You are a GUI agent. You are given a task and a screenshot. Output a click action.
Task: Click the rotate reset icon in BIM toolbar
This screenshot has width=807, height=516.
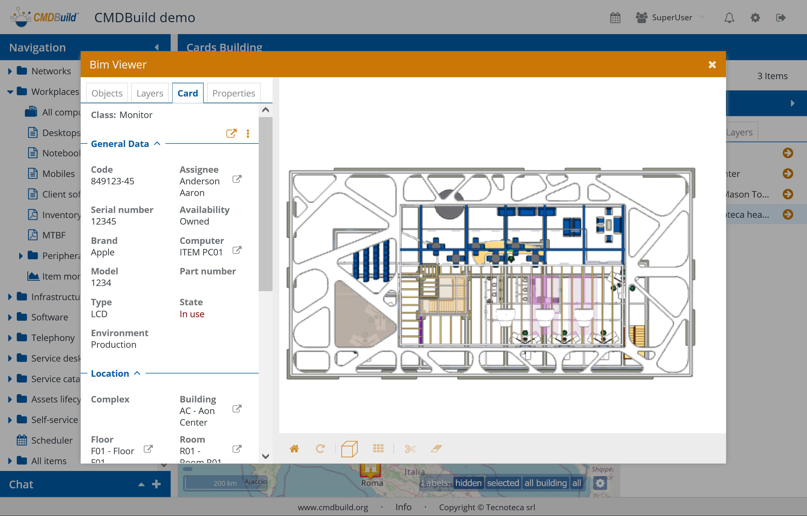click(x=320, y=448)
